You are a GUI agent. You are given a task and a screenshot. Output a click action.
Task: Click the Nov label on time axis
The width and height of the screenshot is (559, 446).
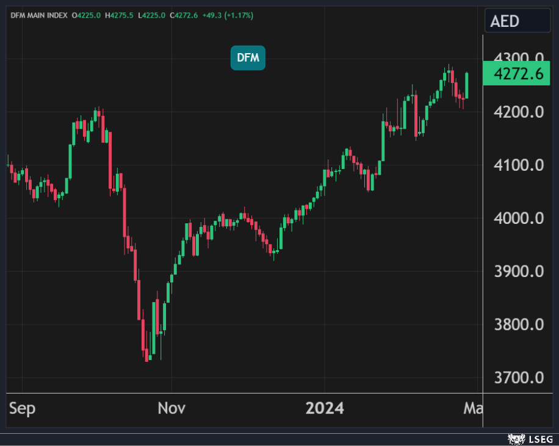pos(172,408)
